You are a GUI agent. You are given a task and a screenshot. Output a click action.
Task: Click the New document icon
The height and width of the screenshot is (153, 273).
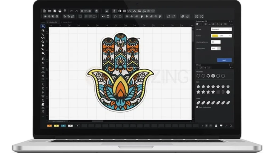[45, 11]
